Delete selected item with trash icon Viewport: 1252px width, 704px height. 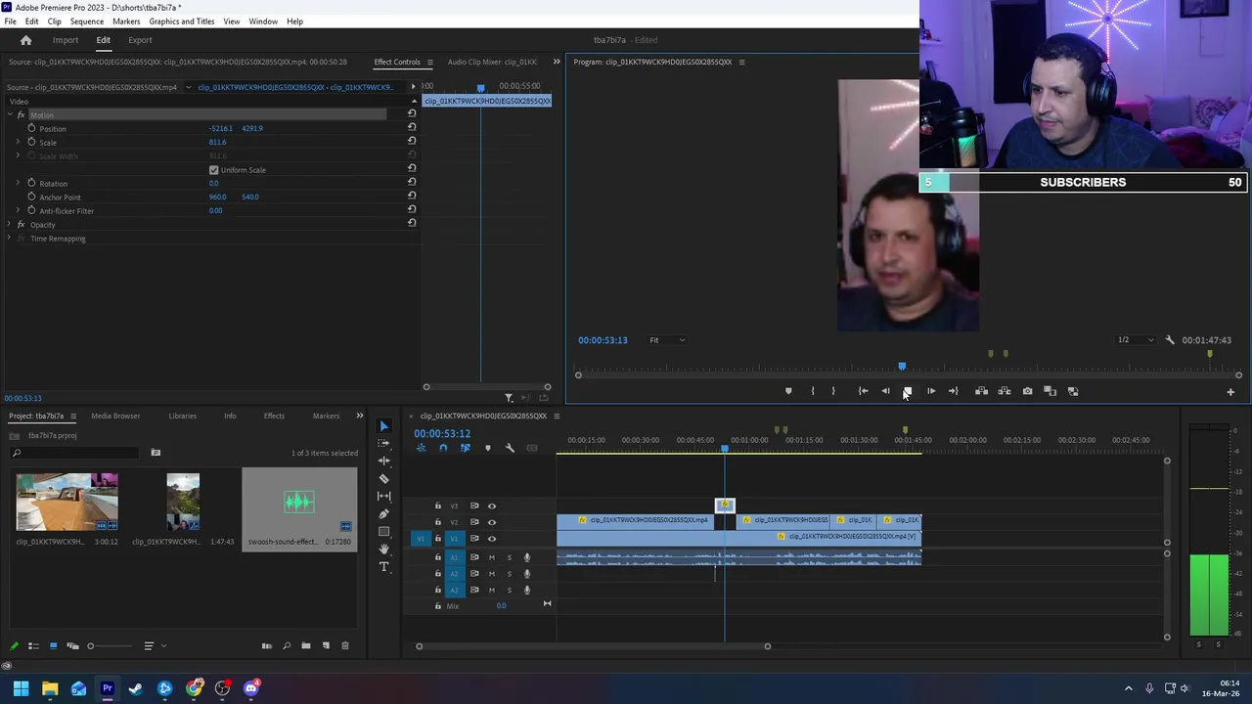(344, 645)
